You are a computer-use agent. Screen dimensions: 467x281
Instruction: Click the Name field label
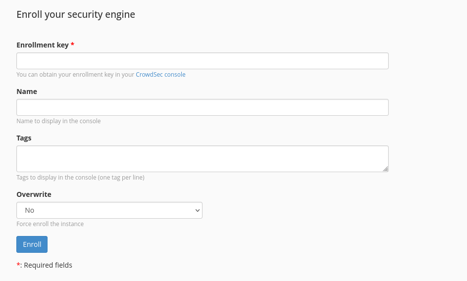click(27, 92)
